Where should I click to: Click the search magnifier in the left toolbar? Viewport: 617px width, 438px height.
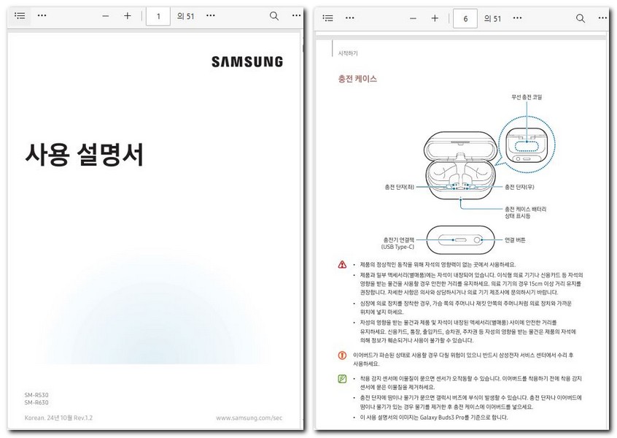pos(273,15)
